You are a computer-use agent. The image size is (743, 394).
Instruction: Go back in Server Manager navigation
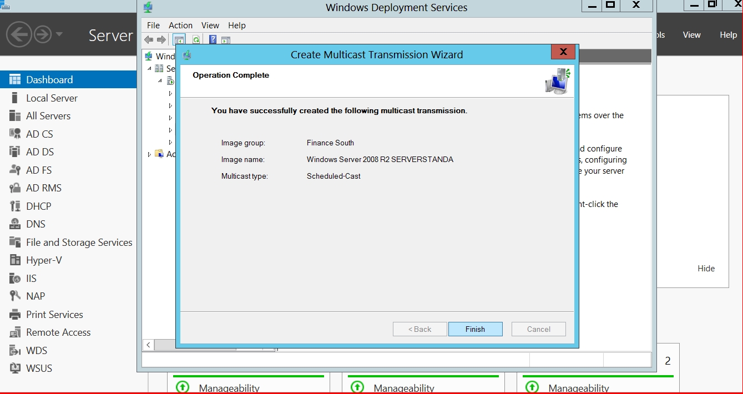click(19, 35)
